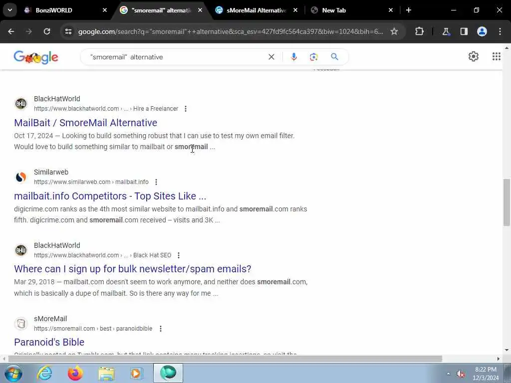Click the vertical scrollbar down arrow
Screen dimensions: 511x383
(x=507, y=350)
